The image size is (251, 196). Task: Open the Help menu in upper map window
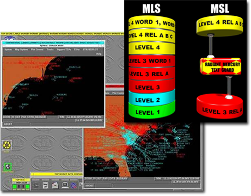click(99, 54)
